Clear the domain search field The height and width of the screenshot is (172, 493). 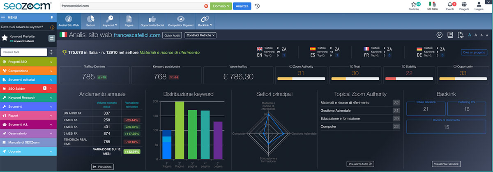[x=206, y=6]
